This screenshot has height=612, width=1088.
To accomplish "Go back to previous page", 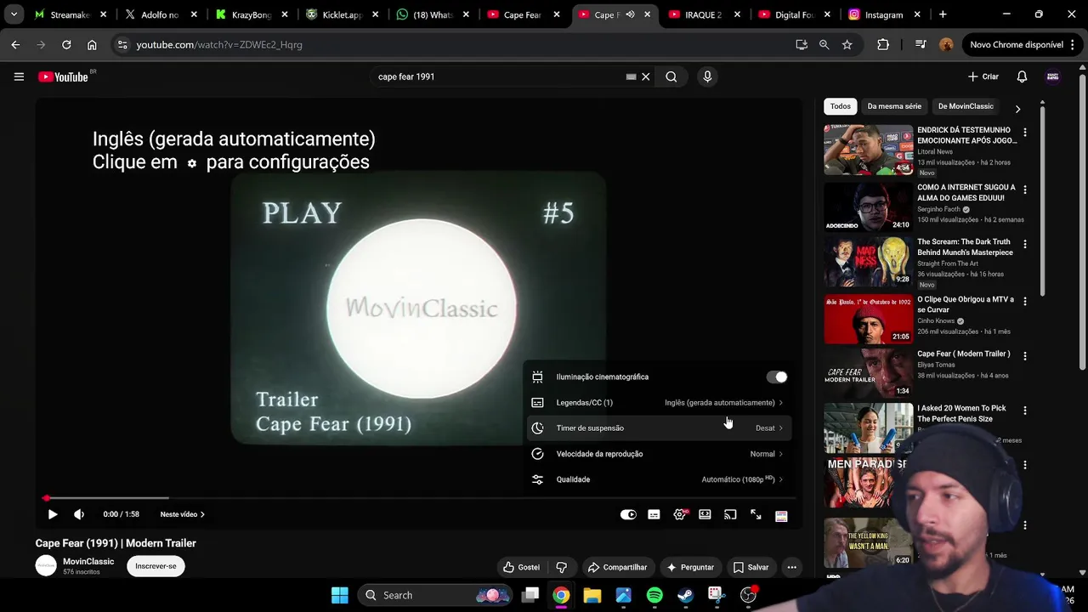I will tap(15, 44).
